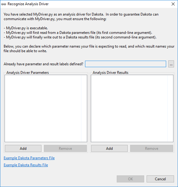178x187 pixels.
Task: Open Example Dakota Results File link
Action: click(x=26, y=165)
